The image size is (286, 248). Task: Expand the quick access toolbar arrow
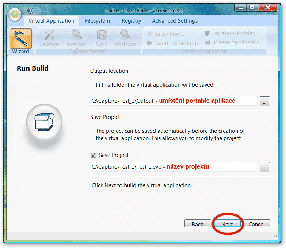point(44,11)
